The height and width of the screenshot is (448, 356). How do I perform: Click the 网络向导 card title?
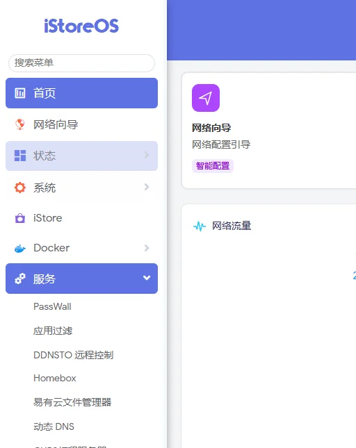(211, 128)
